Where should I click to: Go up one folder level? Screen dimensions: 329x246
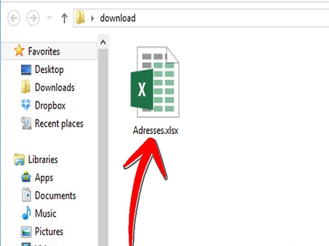click(65, 18)
